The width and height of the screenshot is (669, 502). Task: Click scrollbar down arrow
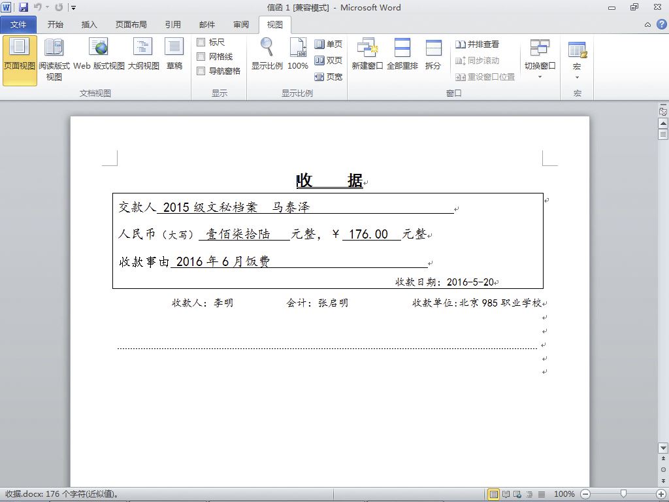tap(663, 448)
